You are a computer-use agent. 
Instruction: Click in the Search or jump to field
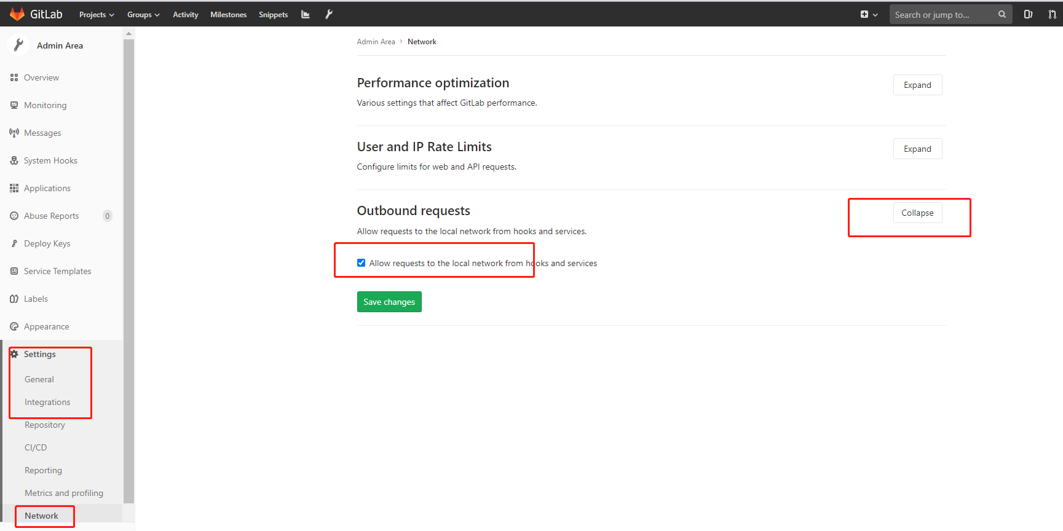941,15
